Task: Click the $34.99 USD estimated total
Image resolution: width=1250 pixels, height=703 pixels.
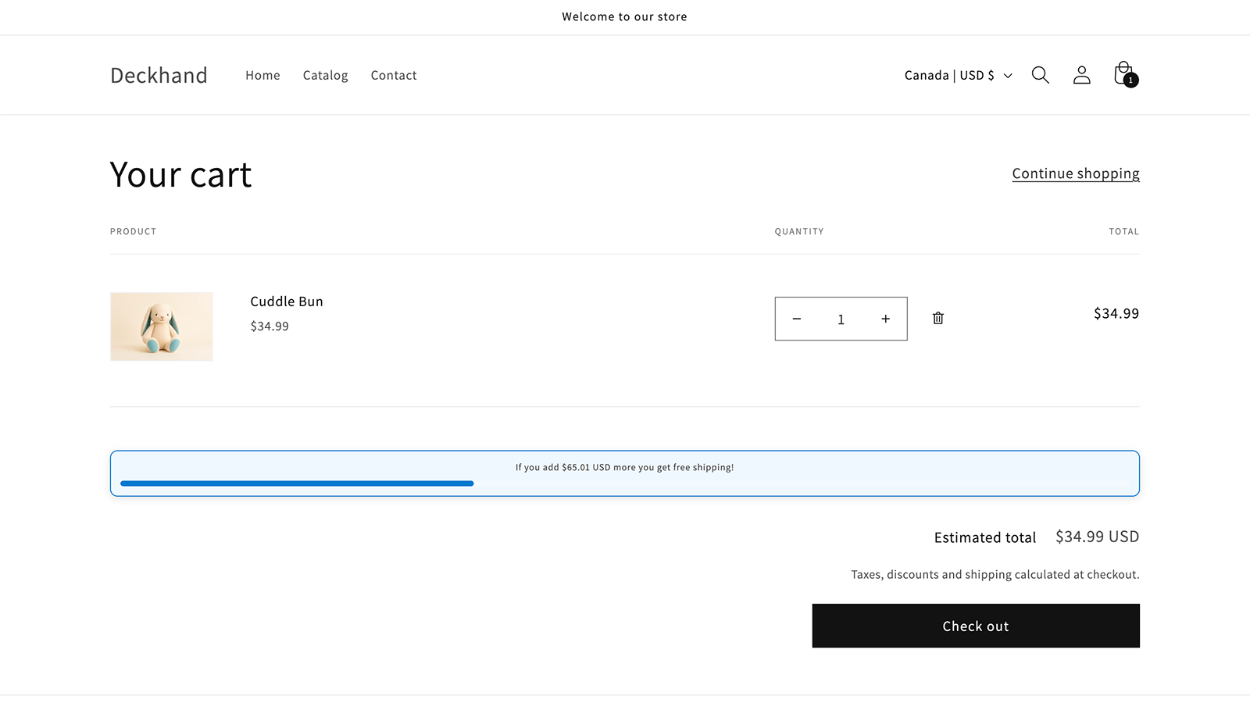Action: [x=1097, y=537]
